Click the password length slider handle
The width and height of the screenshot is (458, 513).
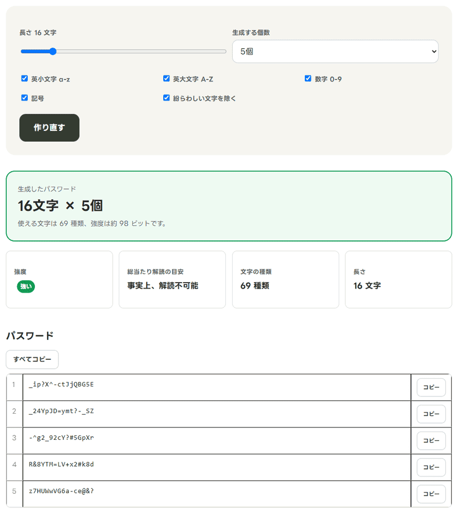[x=53, y=52]
